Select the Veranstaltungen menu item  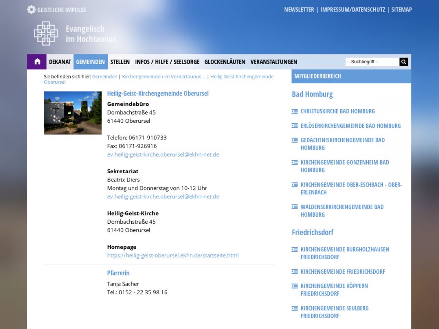274,62
